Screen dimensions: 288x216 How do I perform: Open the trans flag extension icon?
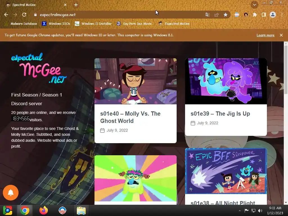pyautogui.click(x=237, y=15)
